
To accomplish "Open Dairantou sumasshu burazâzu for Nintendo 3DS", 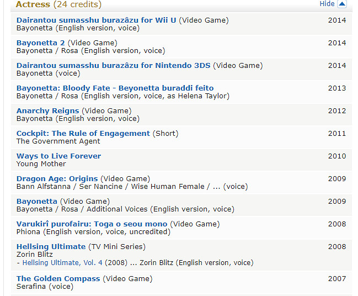I will (x=113, y=66).
